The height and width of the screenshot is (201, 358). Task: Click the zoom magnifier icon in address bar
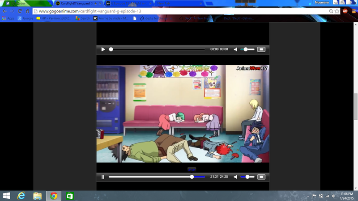coord(331,11)
